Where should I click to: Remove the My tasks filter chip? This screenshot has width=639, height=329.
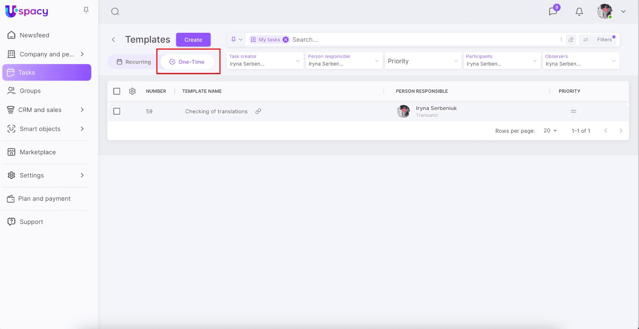[x=286, y=40]
